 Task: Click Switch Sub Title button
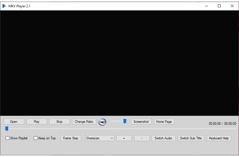191,138
